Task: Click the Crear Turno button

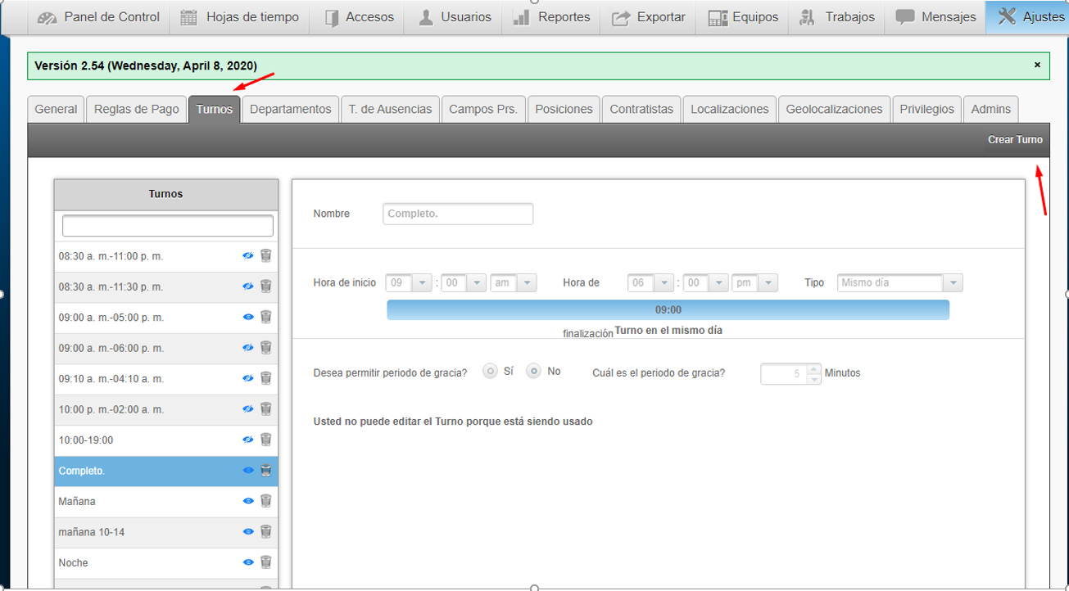Action: tap(1015, 140)
